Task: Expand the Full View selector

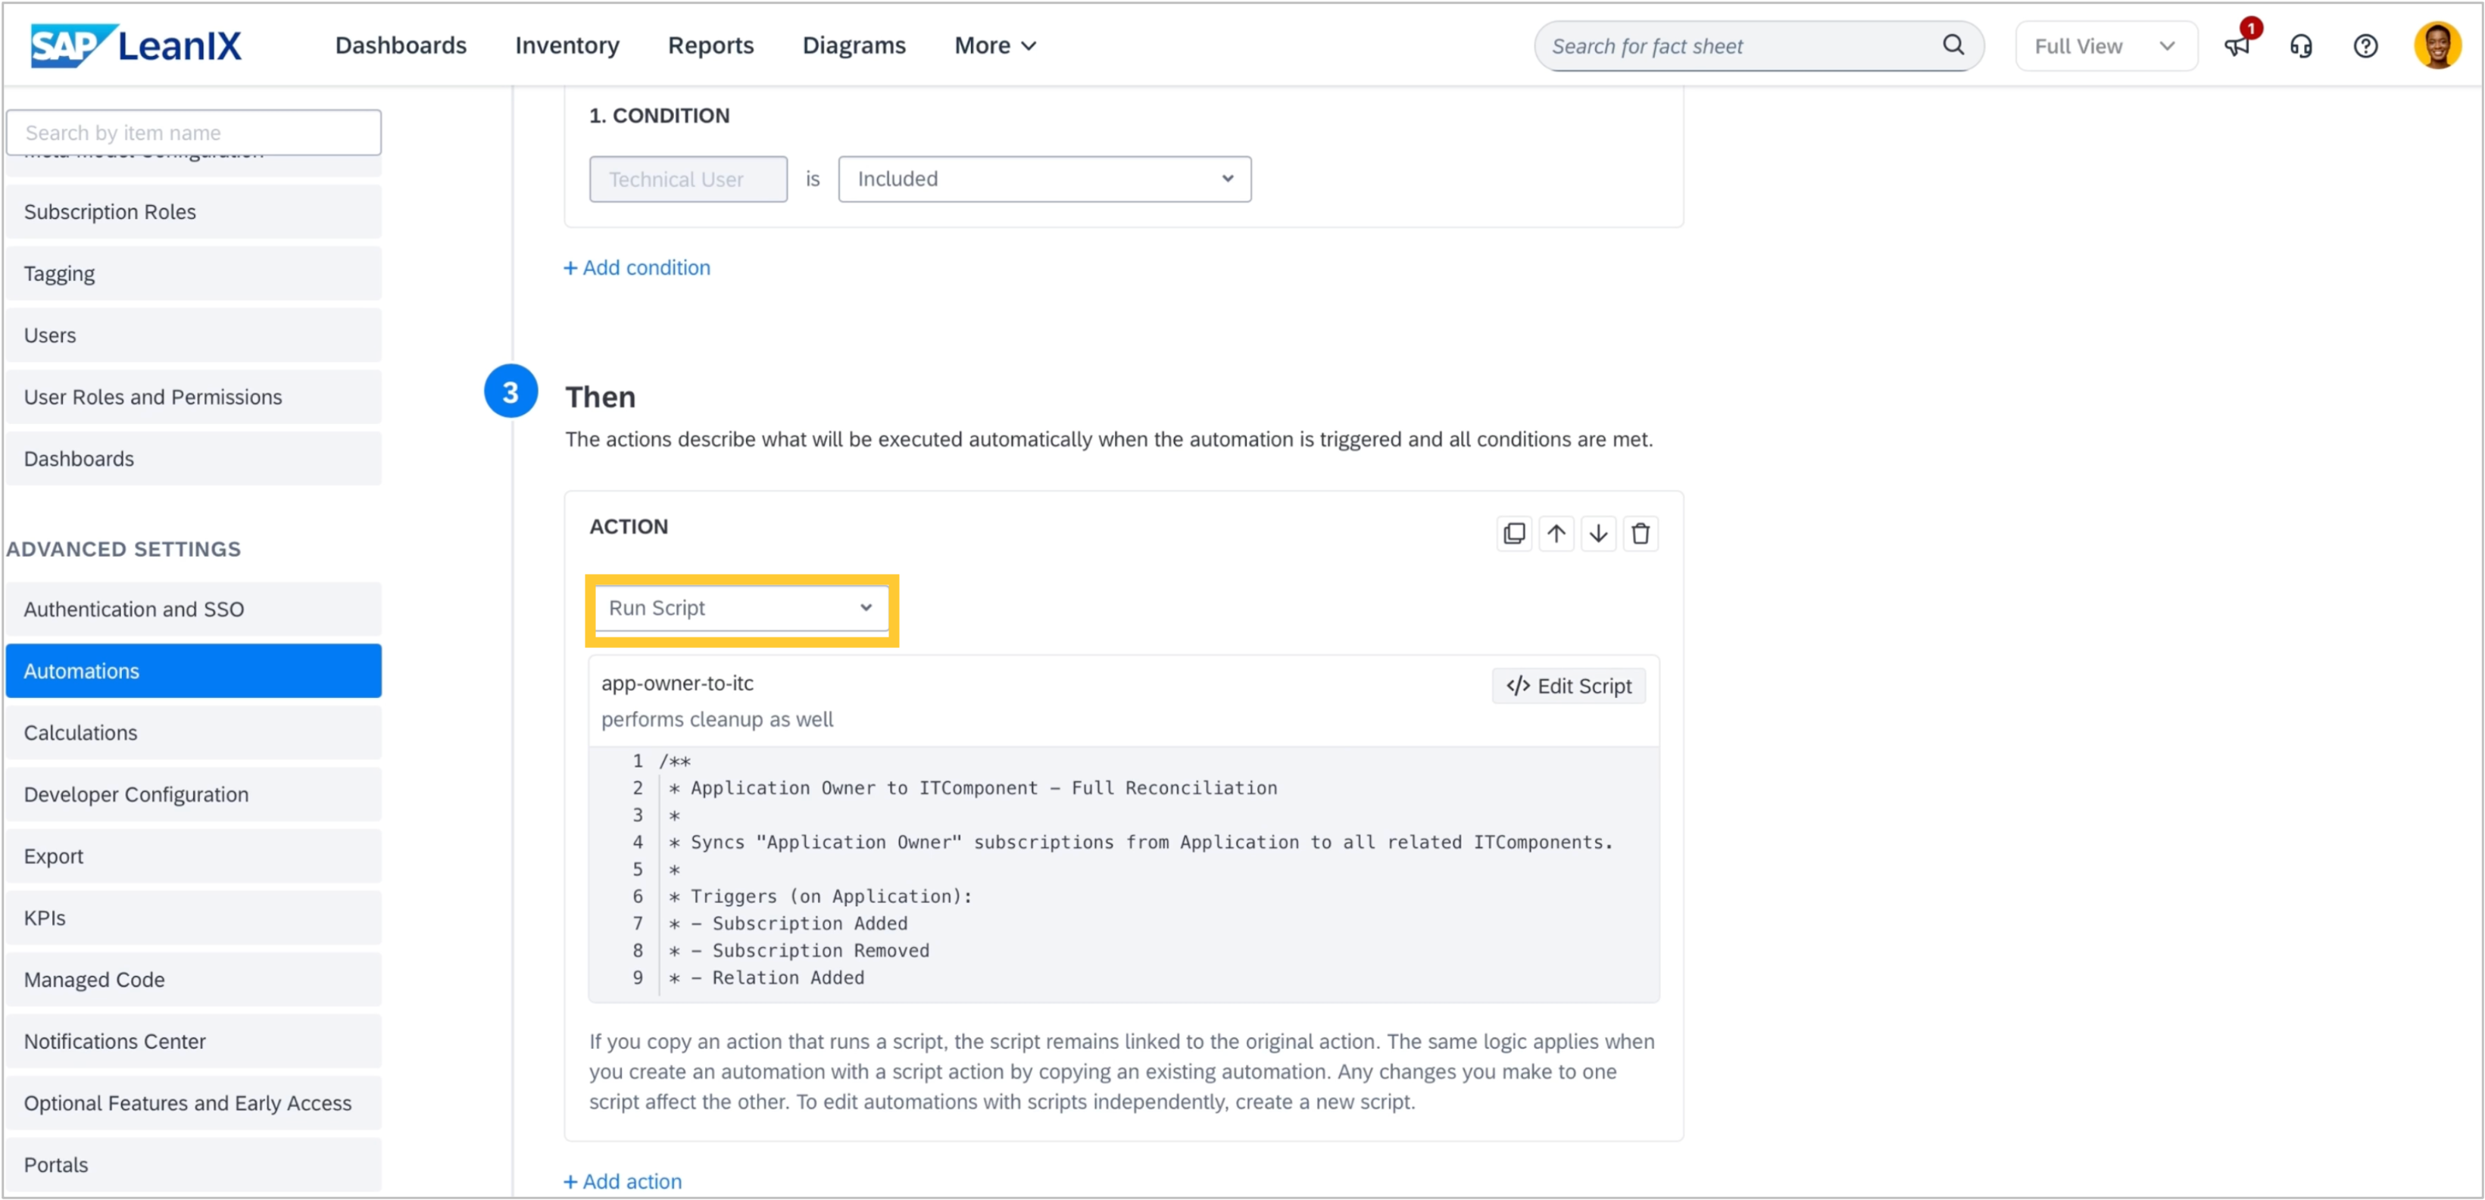Action: click(x=2105, y=46)
